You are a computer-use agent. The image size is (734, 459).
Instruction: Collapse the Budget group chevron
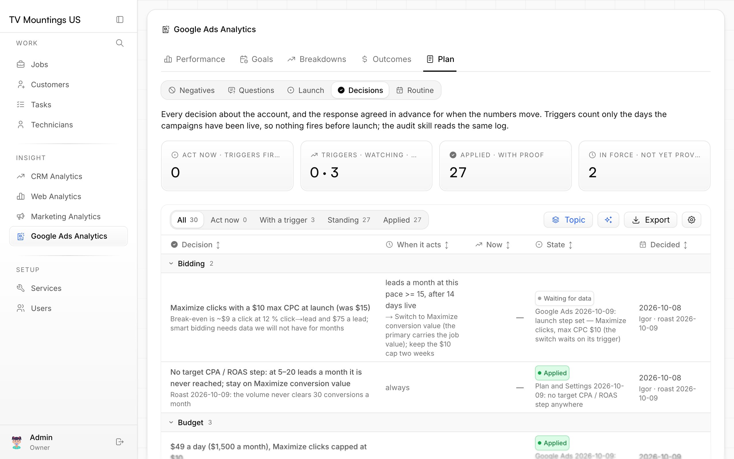pos(171,422)
